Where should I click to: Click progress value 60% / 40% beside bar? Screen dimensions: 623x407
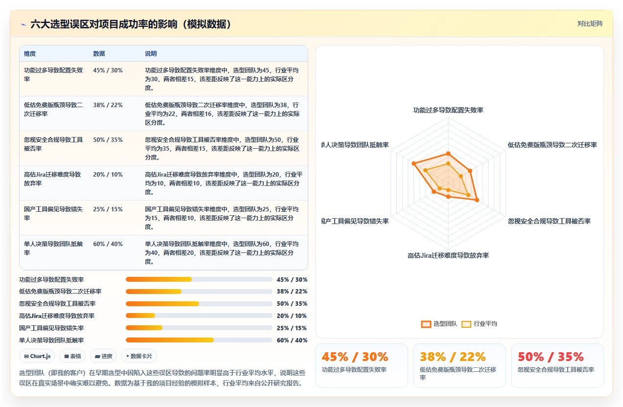point(292,340)
